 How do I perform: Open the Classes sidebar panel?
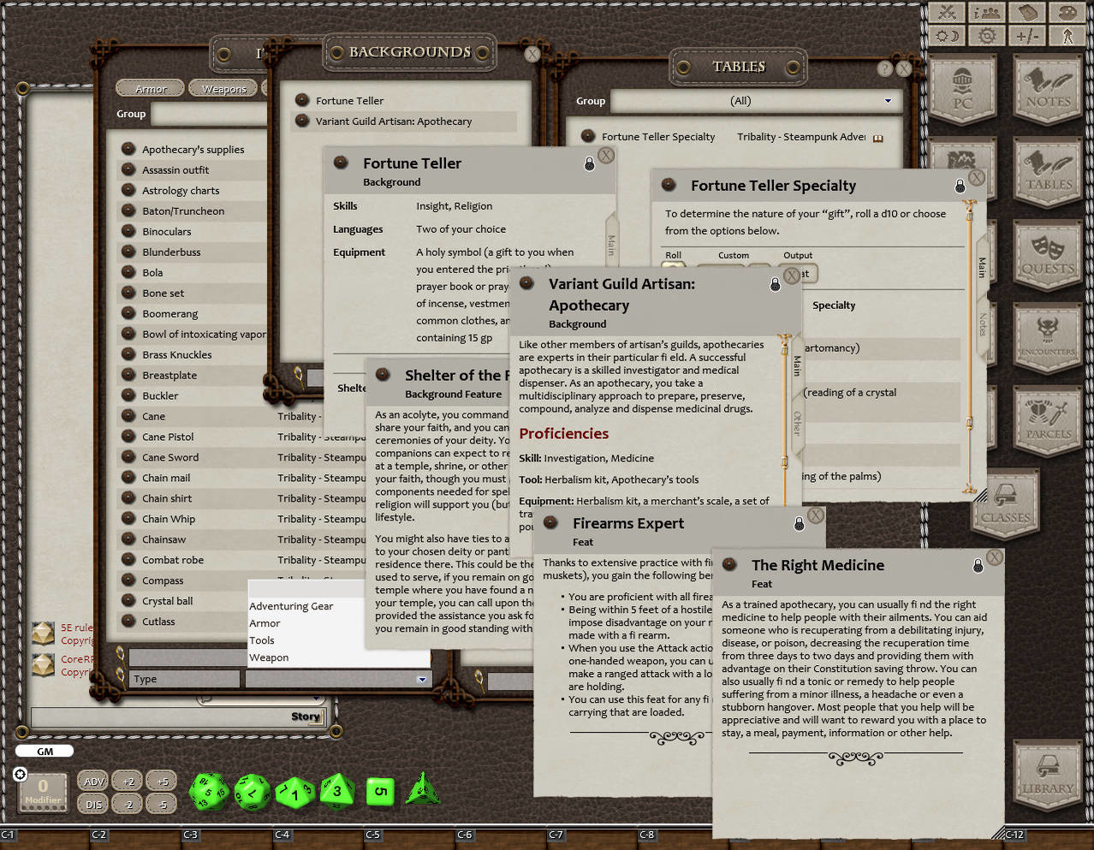(1006, 505)
